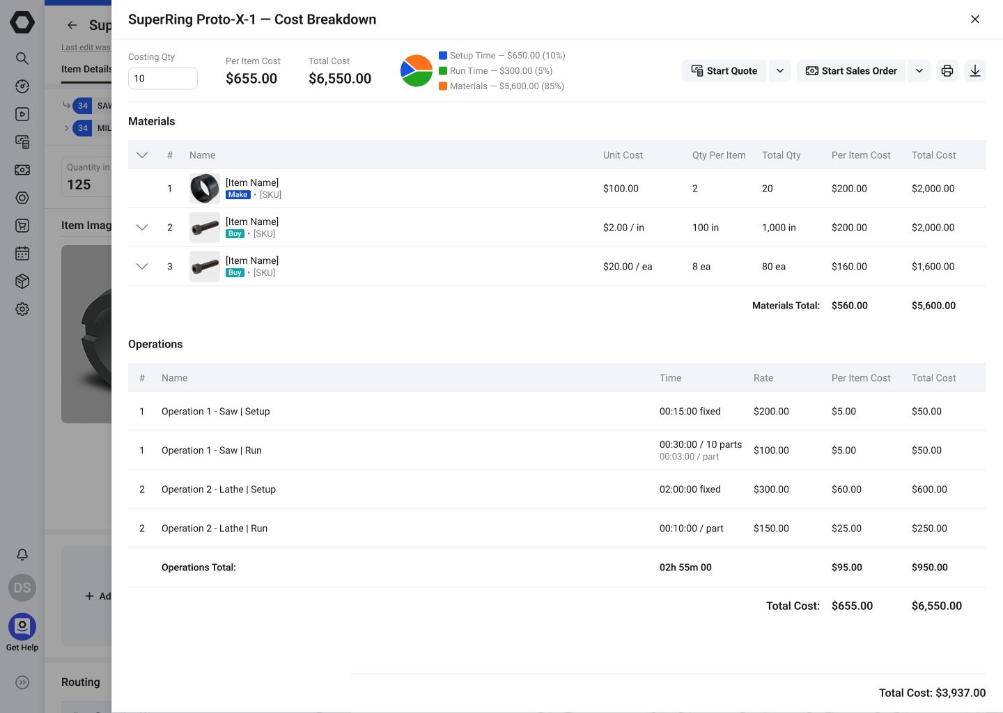Screen dimensions: 1003x713
Task: Open Settings from the sidebar gear icon
Action: (x=22, y=309)
